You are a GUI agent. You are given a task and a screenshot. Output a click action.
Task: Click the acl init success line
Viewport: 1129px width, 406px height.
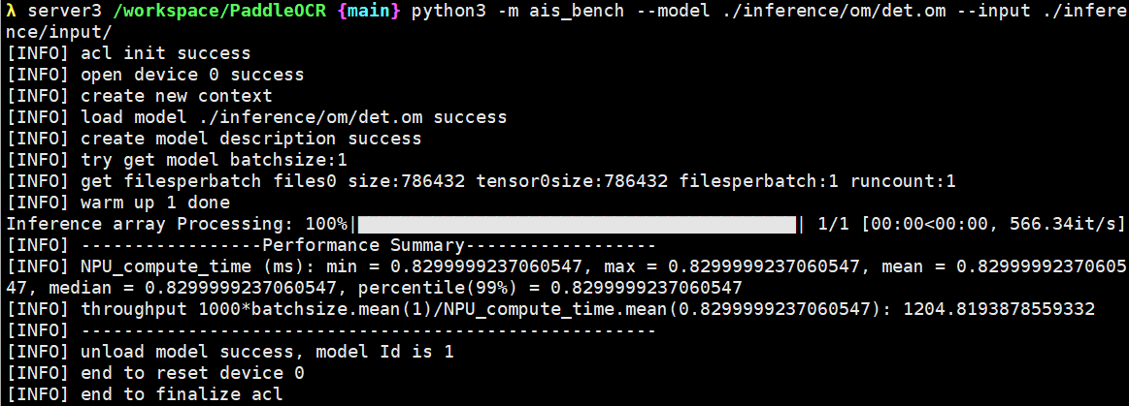(x=129, y=54)
